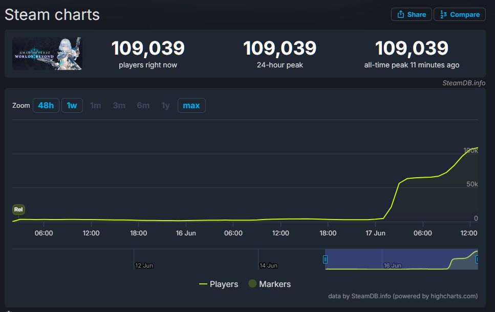
Task: Click the SteamDB.info credit text
Action: coord(463,83)
